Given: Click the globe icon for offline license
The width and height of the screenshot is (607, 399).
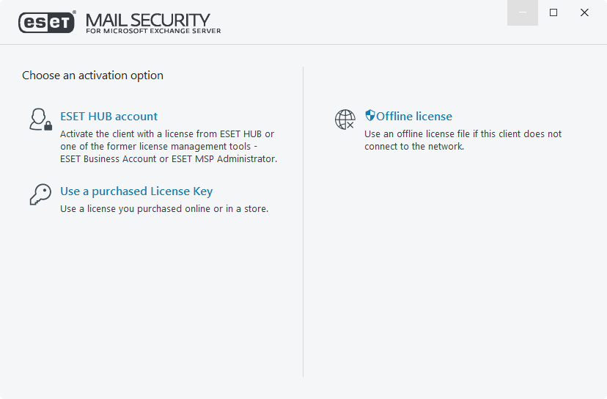Looking at the screenshot, I should tap(345, 120).
